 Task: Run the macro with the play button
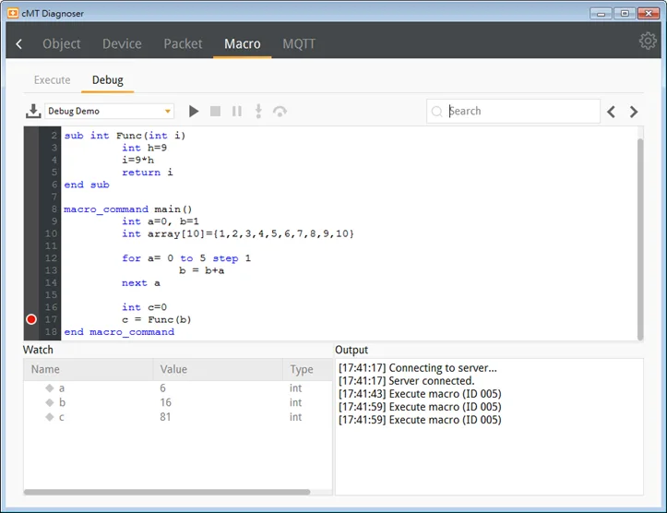pyautogui.click(x=194, y=112)
